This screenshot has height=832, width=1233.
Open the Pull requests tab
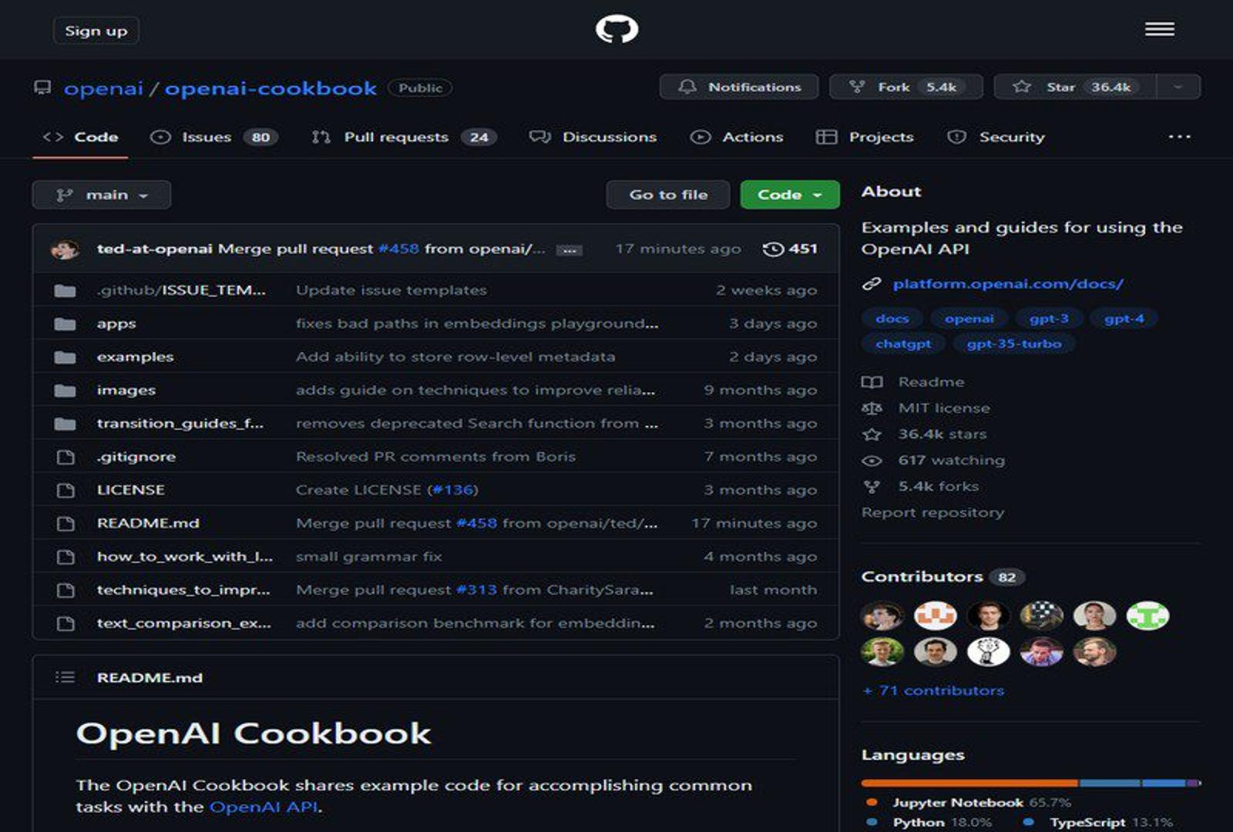coord(398,136)
